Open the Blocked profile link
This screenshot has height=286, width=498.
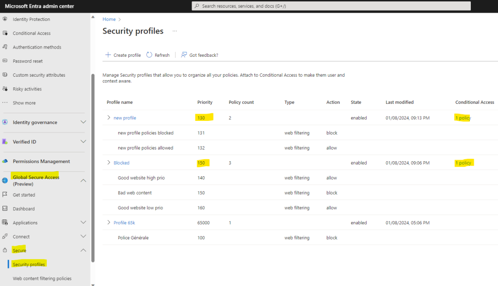click(121, 163)
